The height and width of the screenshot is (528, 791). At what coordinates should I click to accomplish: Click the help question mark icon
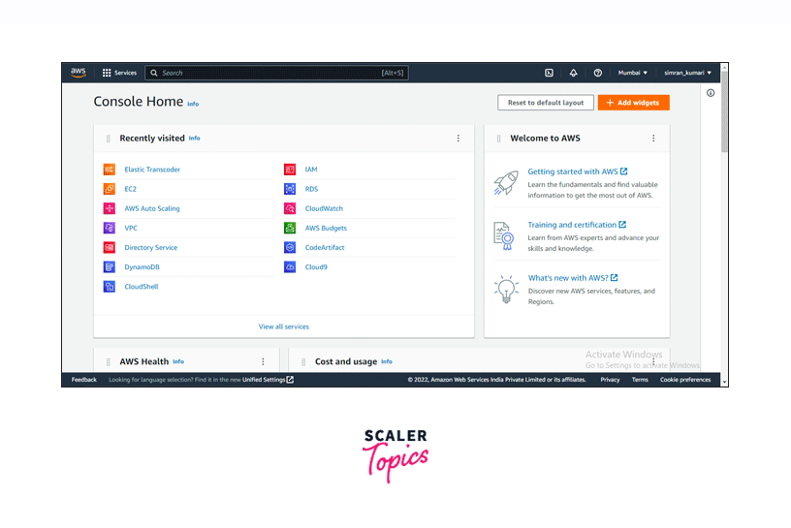pyautogui.click(x=597, y=73)
